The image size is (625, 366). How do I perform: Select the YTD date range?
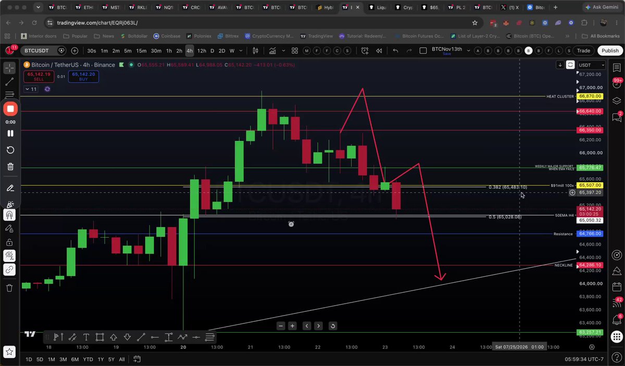[x=88, y=359]
